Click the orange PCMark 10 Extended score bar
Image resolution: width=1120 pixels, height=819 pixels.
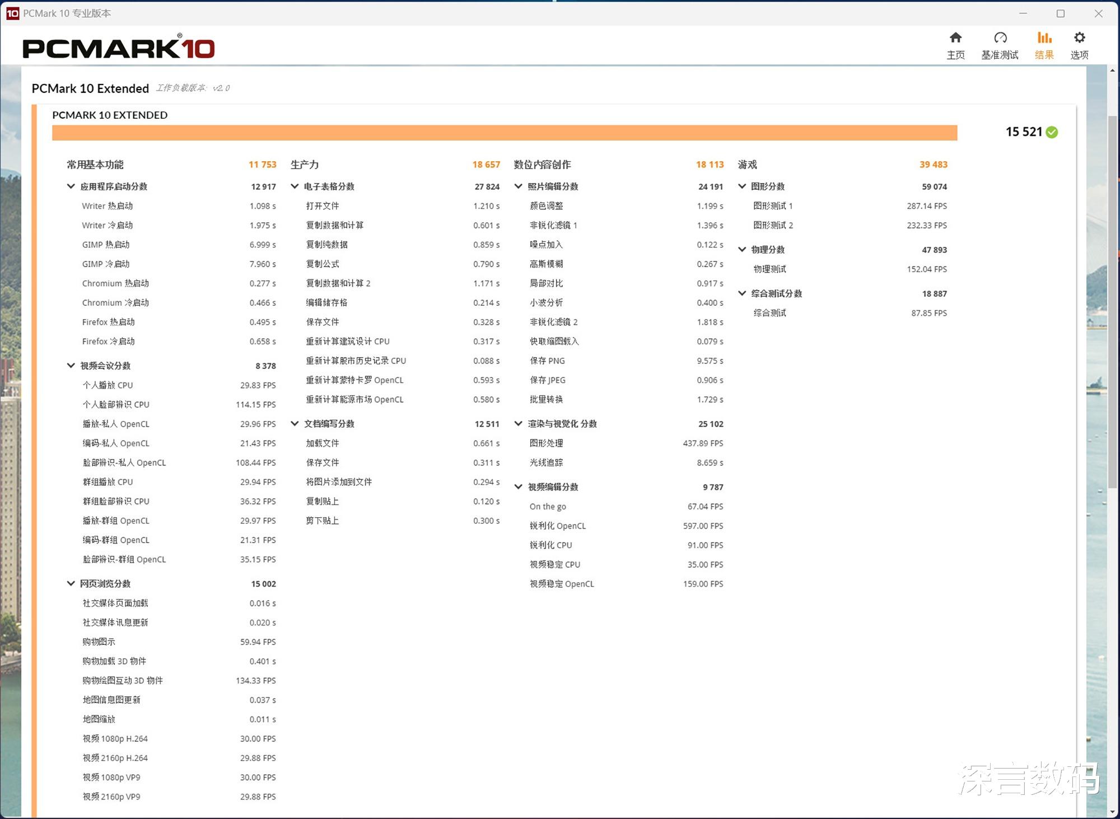coord(504,133)
